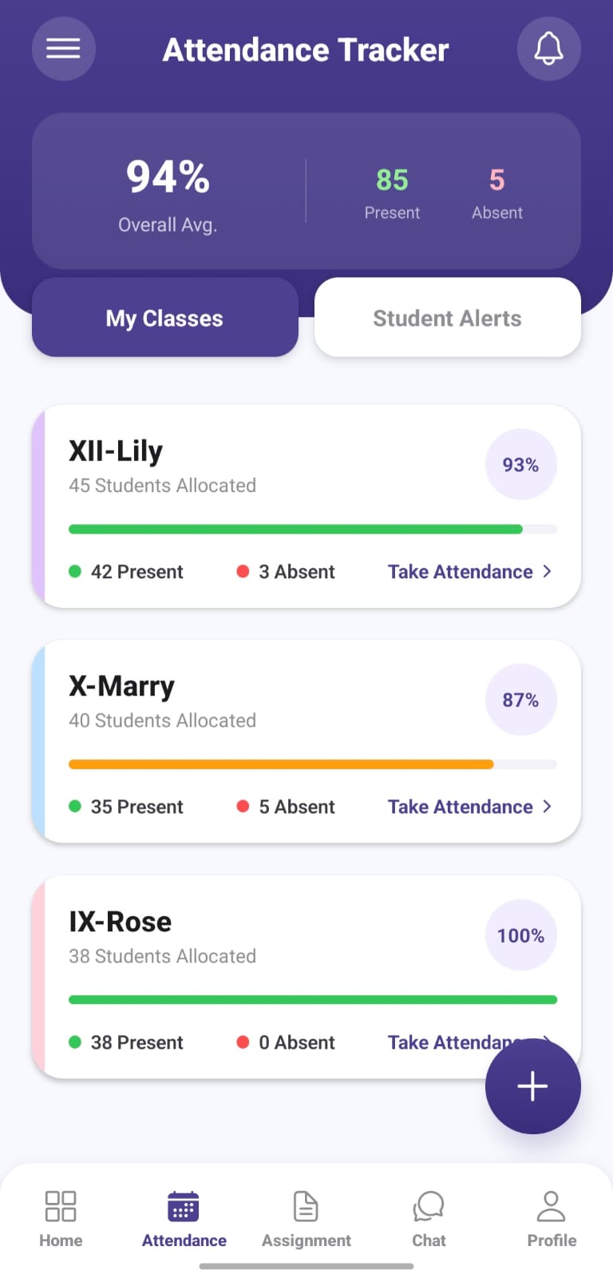Go to Home in bottom navigation
The height and width of the screenshot is (1278, 613).
click(x=61, y=1218)
